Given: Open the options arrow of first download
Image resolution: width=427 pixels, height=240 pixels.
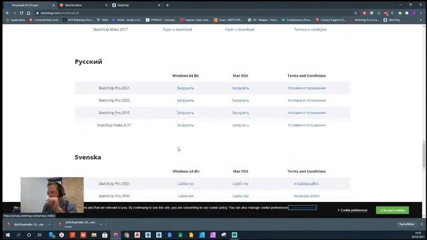Looking at the screenshot, I should [x=49, y=225].
